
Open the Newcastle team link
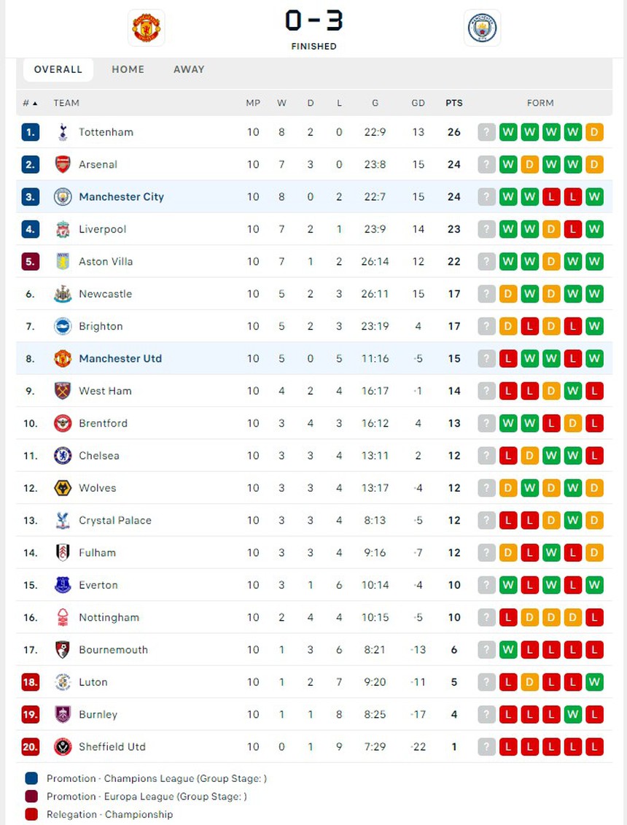[x=105, y=294]
